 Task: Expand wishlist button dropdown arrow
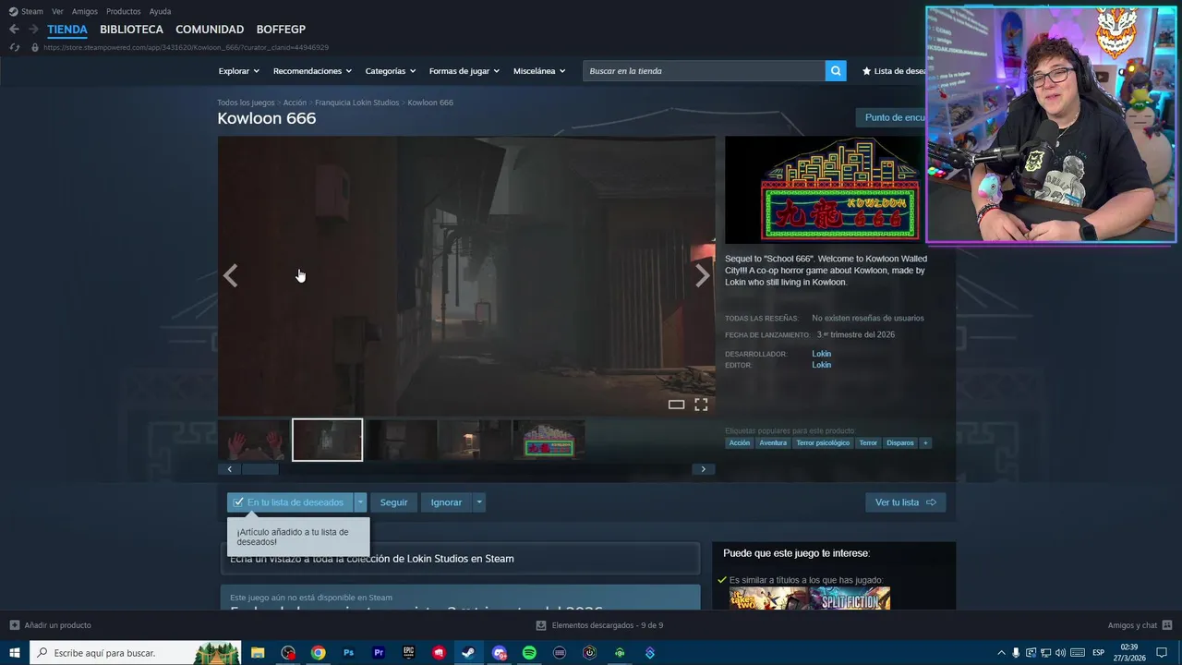[x=360, y=502]
